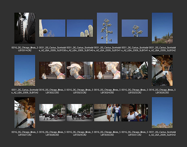
Task: Click the filename label L8Y3030.CR2
Action: 107,134
